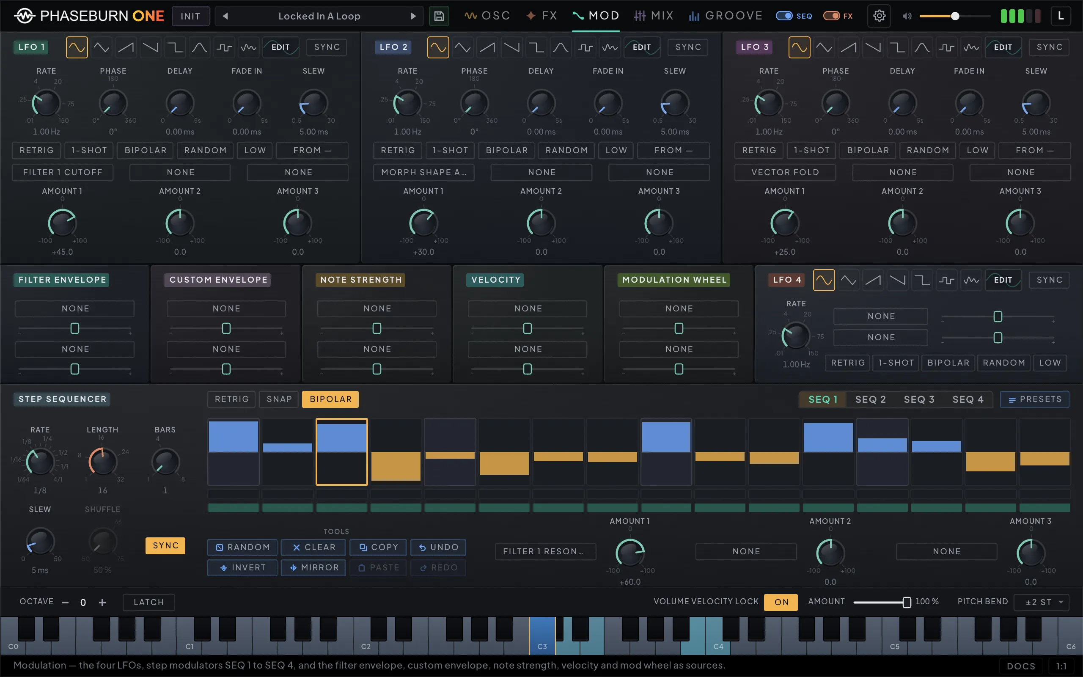Select LFO 1 ramp up sawtooth shape
Viewport: 1083px width, 677px height.
click(126, 47)
